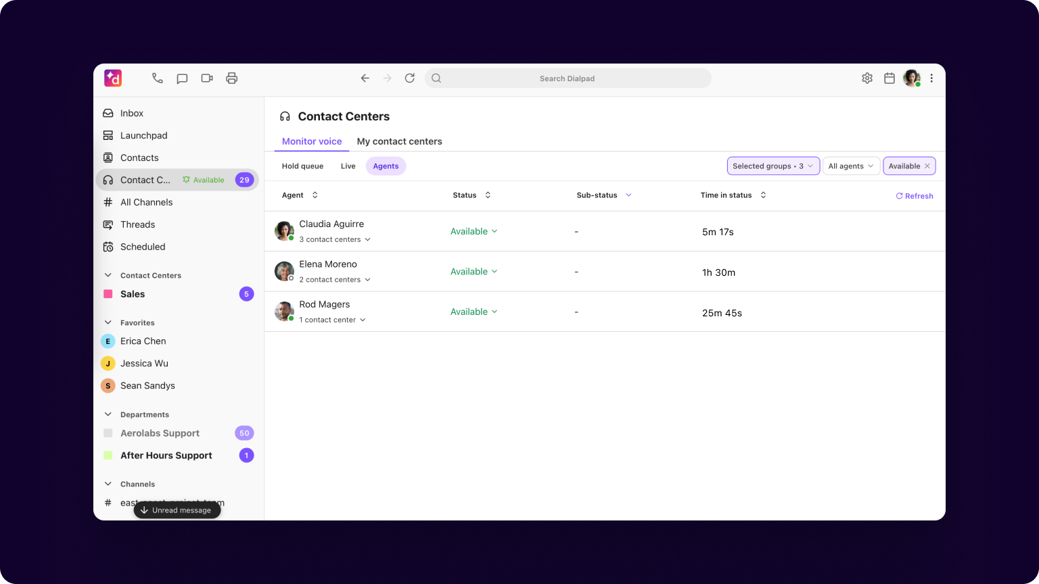Open the three-dot more options menu

tap(931, 78)
